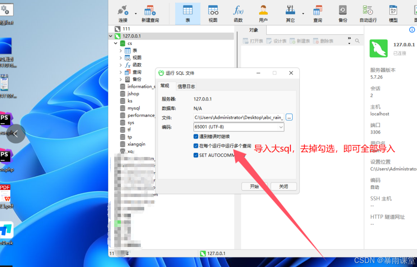Click the 设计表 button
The width and height of the screenshot is (417, 267).
276,41
